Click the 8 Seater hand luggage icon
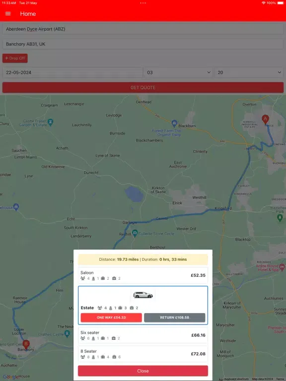 [114, 357]
